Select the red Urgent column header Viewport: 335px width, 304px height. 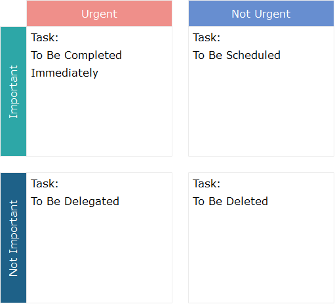tap(99, 14)
